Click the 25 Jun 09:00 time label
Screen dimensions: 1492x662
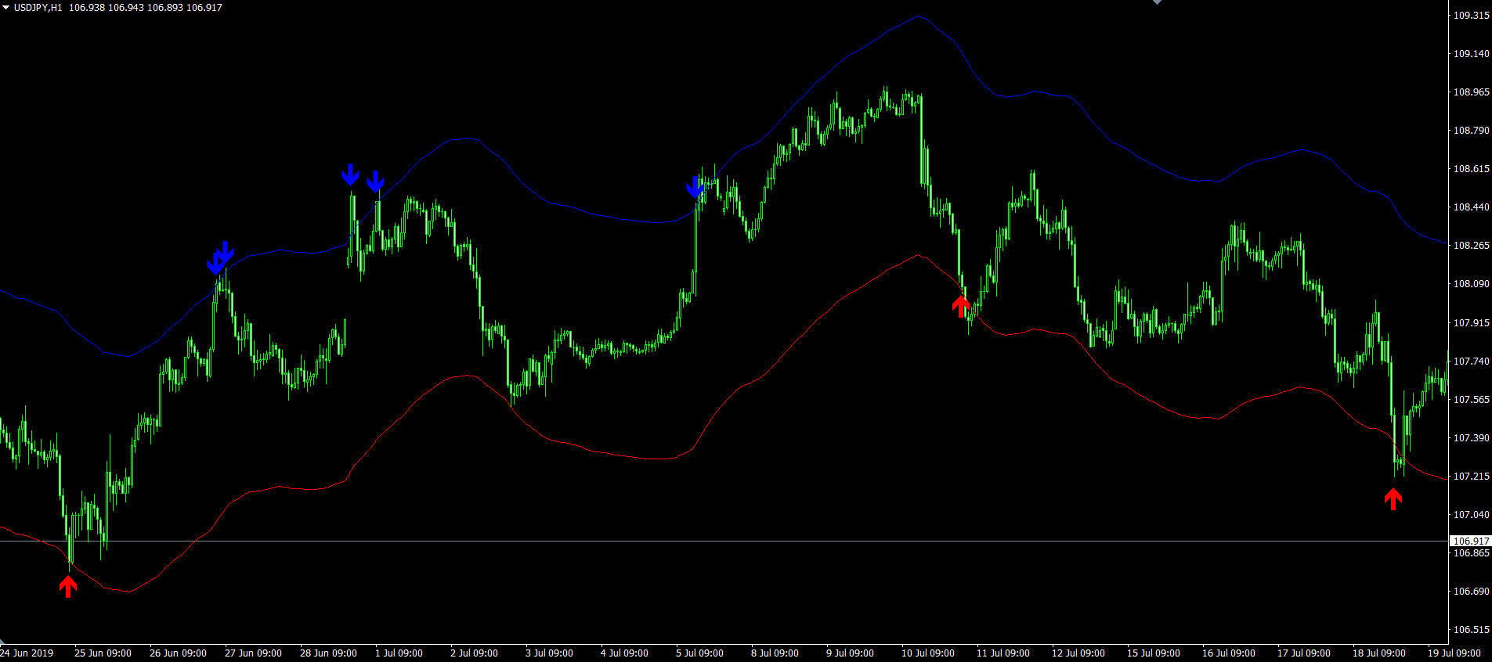103,653
